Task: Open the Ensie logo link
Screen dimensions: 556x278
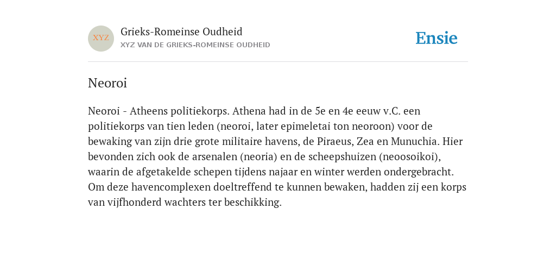Action: pos(437,38)
